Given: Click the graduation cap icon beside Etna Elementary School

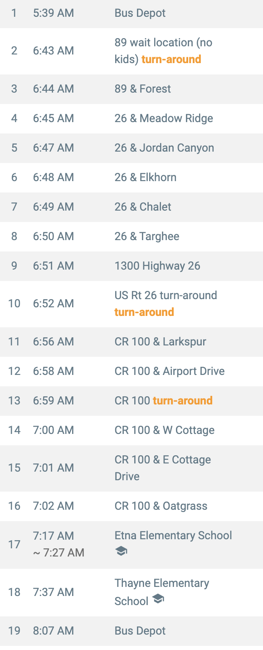Looking at the screenshot, I should click(x=121, y=552).
